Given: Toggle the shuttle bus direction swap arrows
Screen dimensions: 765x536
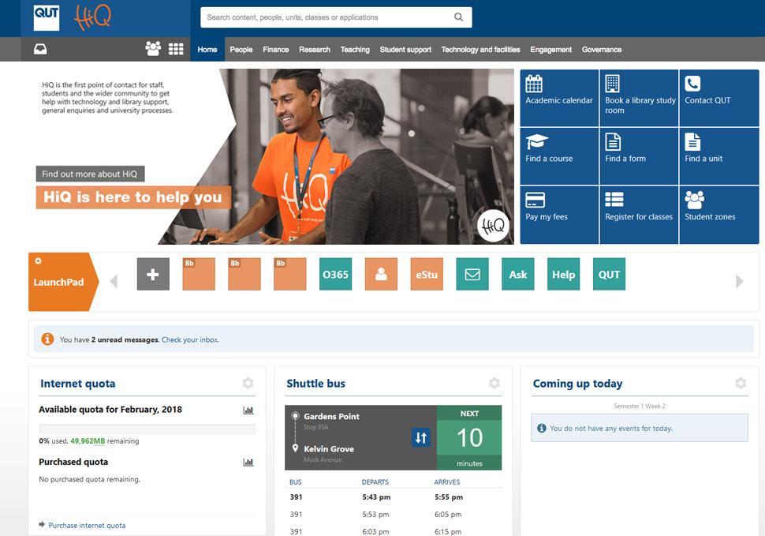Looking at the screenshot, I should point(421,437).
